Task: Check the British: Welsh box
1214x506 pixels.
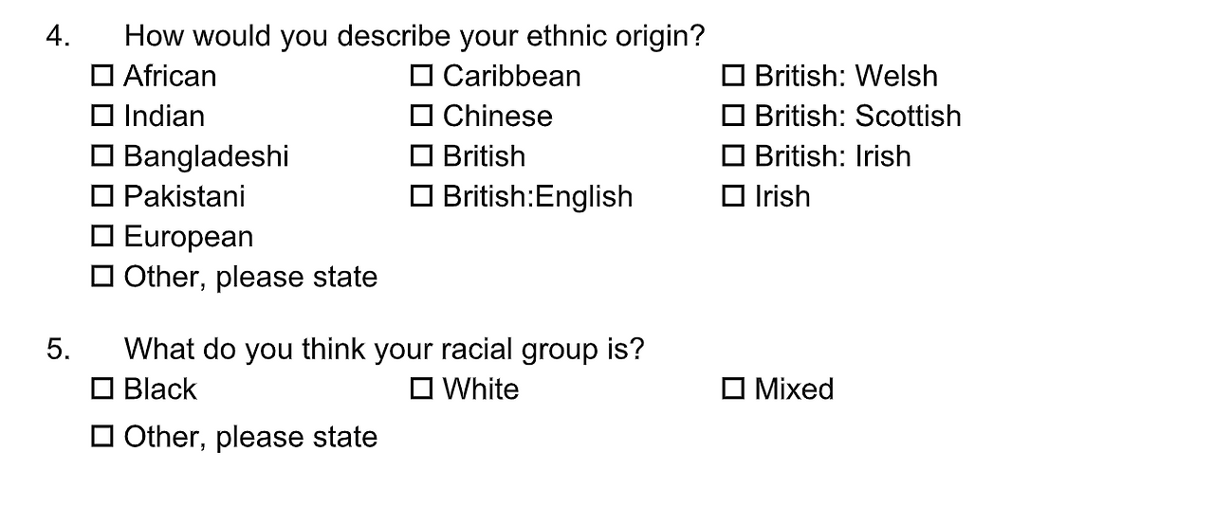Action: pos(733,76)
